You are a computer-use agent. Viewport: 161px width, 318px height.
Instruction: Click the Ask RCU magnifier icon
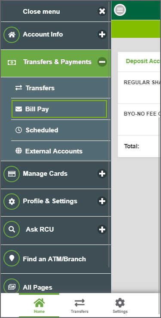coord(12,229)
